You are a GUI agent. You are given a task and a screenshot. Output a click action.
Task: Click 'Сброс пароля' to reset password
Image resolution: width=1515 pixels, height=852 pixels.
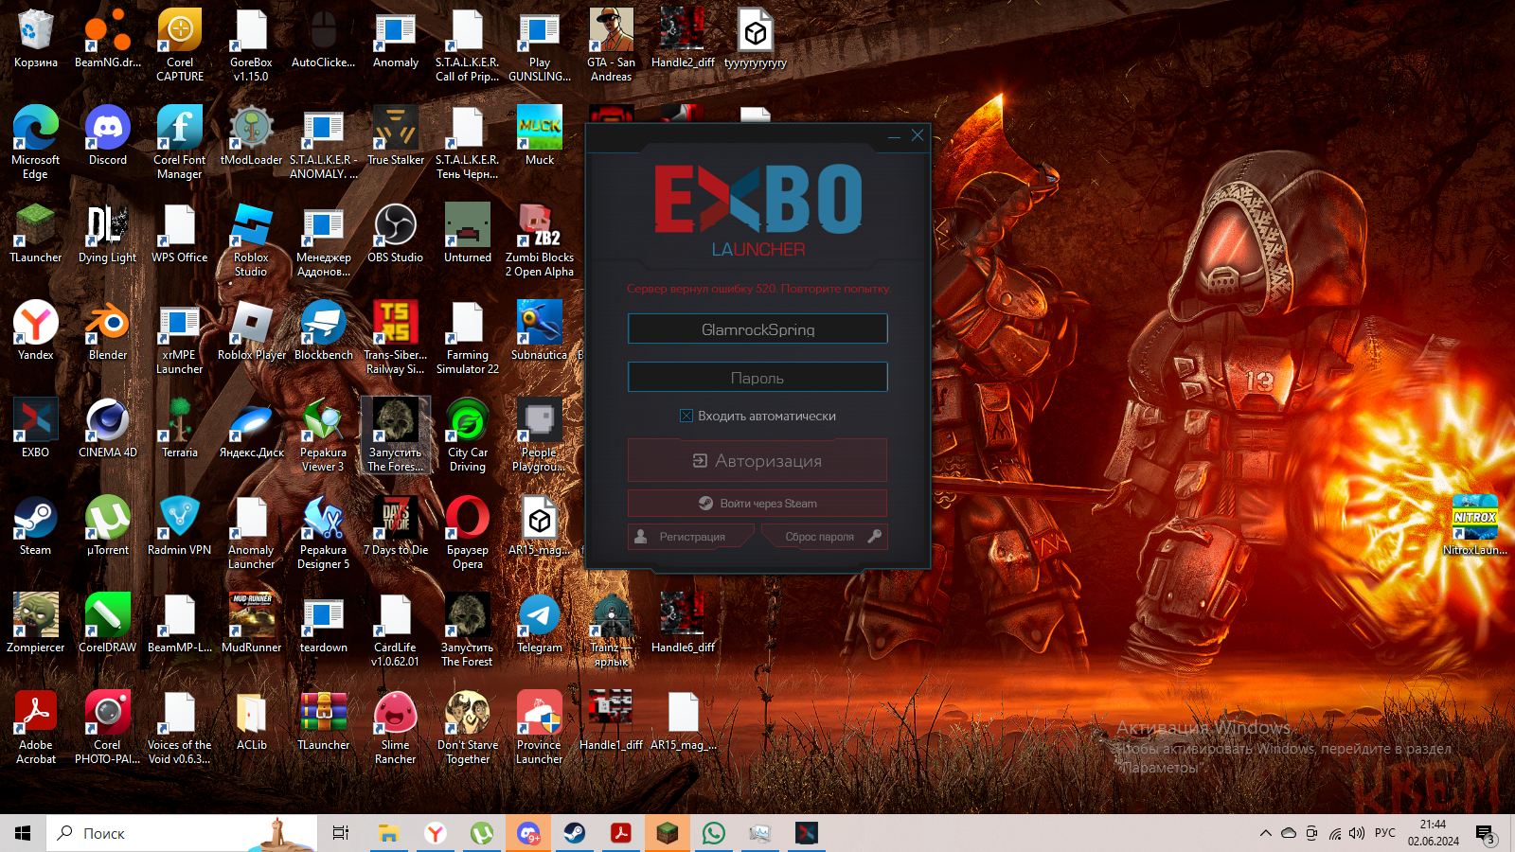824,537
